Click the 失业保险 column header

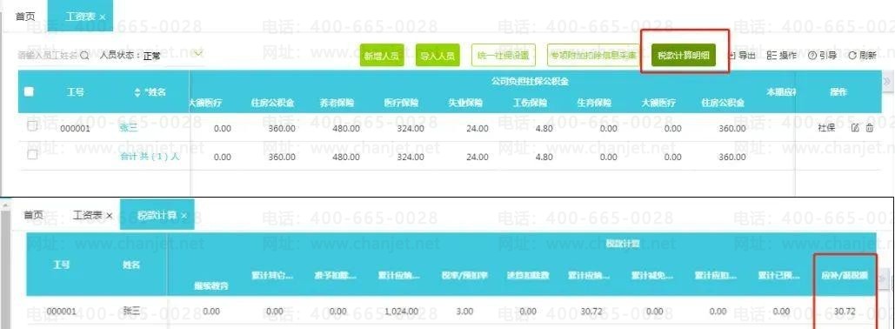point(465,103)
